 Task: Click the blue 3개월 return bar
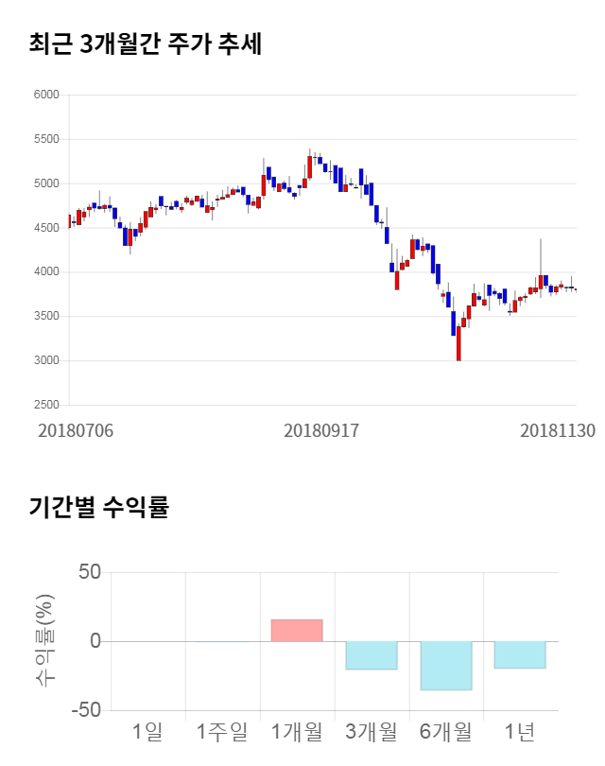(x=372, y=654)
